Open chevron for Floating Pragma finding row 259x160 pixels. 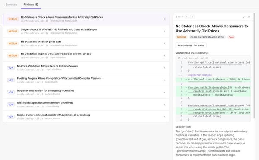pyautogui.click(x=164, y=80)
